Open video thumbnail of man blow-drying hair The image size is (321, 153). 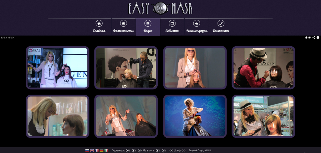(126, 68)
